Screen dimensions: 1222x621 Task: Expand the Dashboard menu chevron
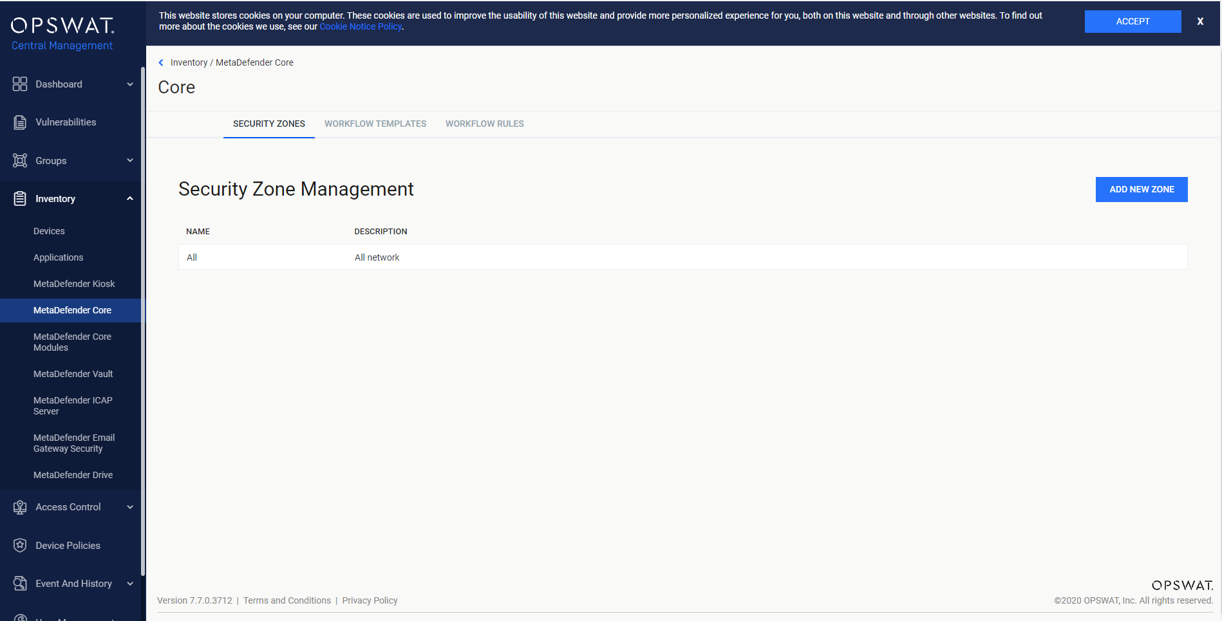130,84
